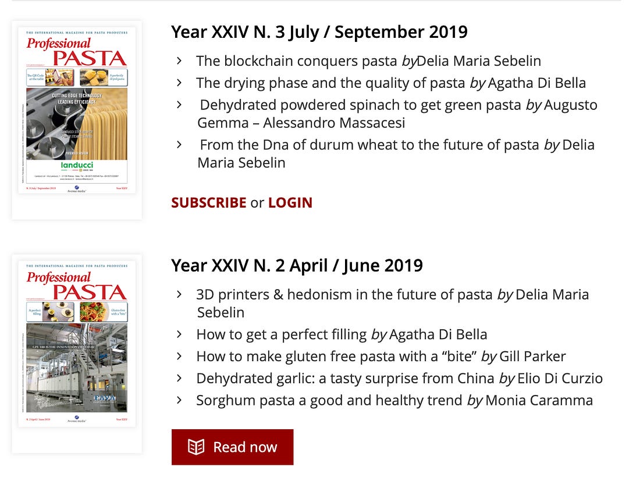The image size is (640, 481).
Task: Click chevron beside Dehydrated garlic article
Action: tap(179, 378)
